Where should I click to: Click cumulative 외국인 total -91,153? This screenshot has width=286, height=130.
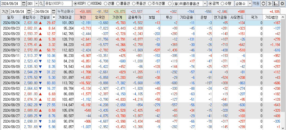coord(102,12)
